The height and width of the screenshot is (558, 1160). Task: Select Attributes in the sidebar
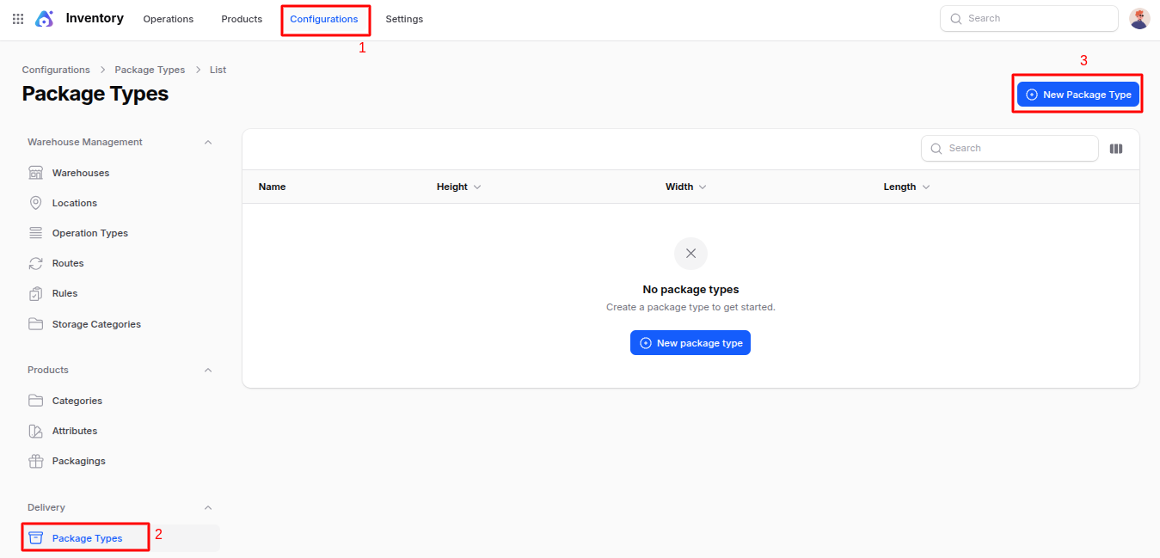tap(76, 431)
